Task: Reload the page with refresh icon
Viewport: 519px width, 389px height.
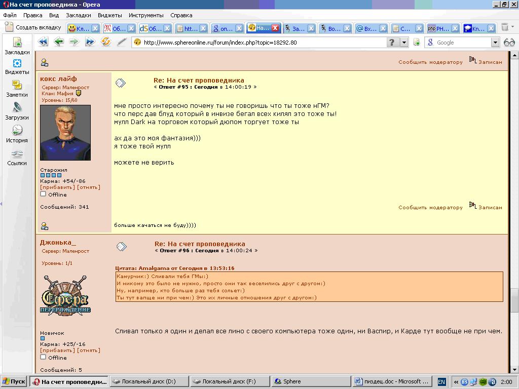Action: click(106, 42)
